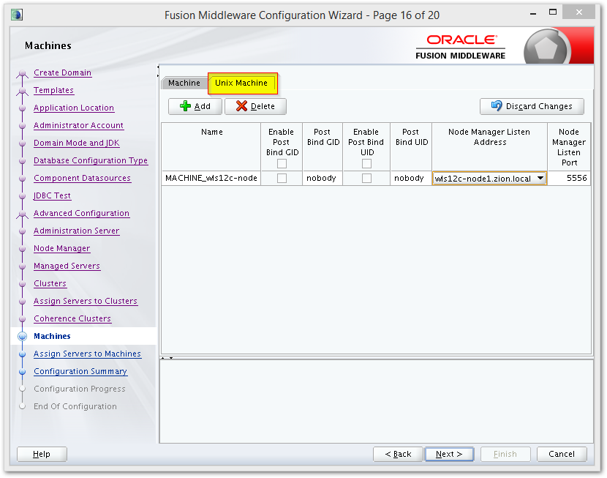Select the Unix Machine tab
The width and height of the screenshot is (607, 478).
[x=241, y=83]
